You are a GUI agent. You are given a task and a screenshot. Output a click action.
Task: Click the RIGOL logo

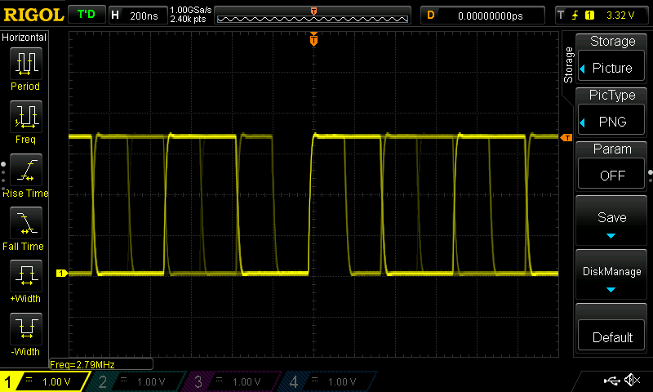tap(33, 15)
